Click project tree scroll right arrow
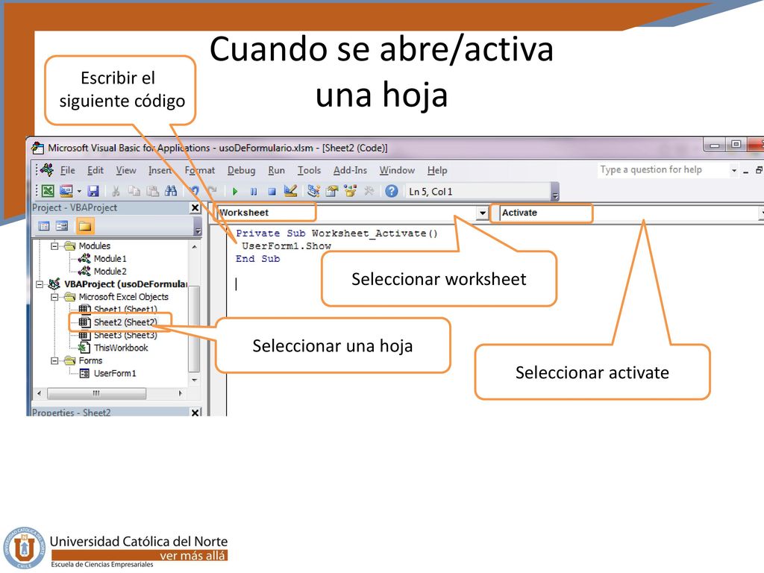This screenshot has width=764, height=573. point(181,392)
